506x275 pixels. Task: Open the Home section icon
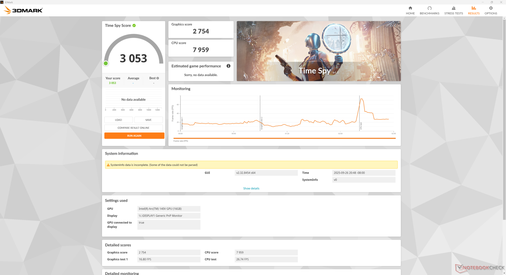[x=410, y=8]
